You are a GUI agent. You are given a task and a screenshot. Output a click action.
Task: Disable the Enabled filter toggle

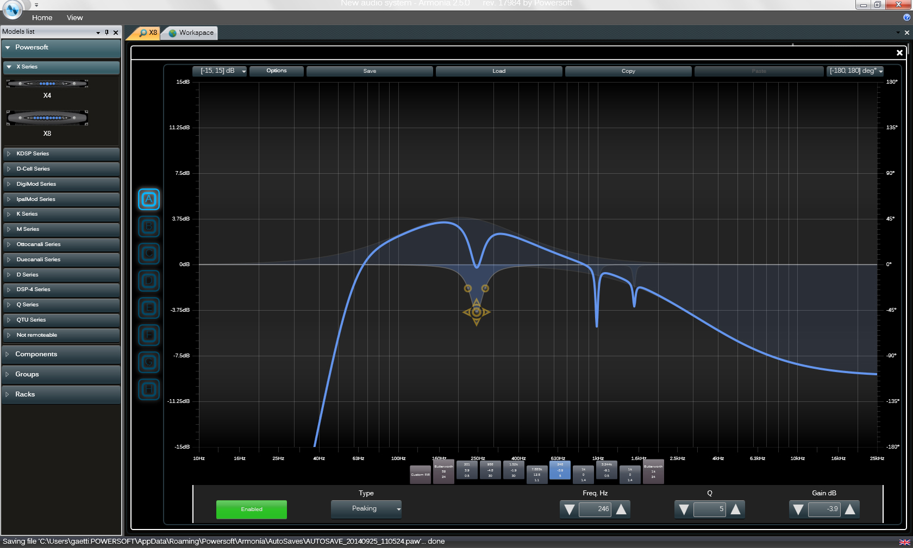(251, 509)
